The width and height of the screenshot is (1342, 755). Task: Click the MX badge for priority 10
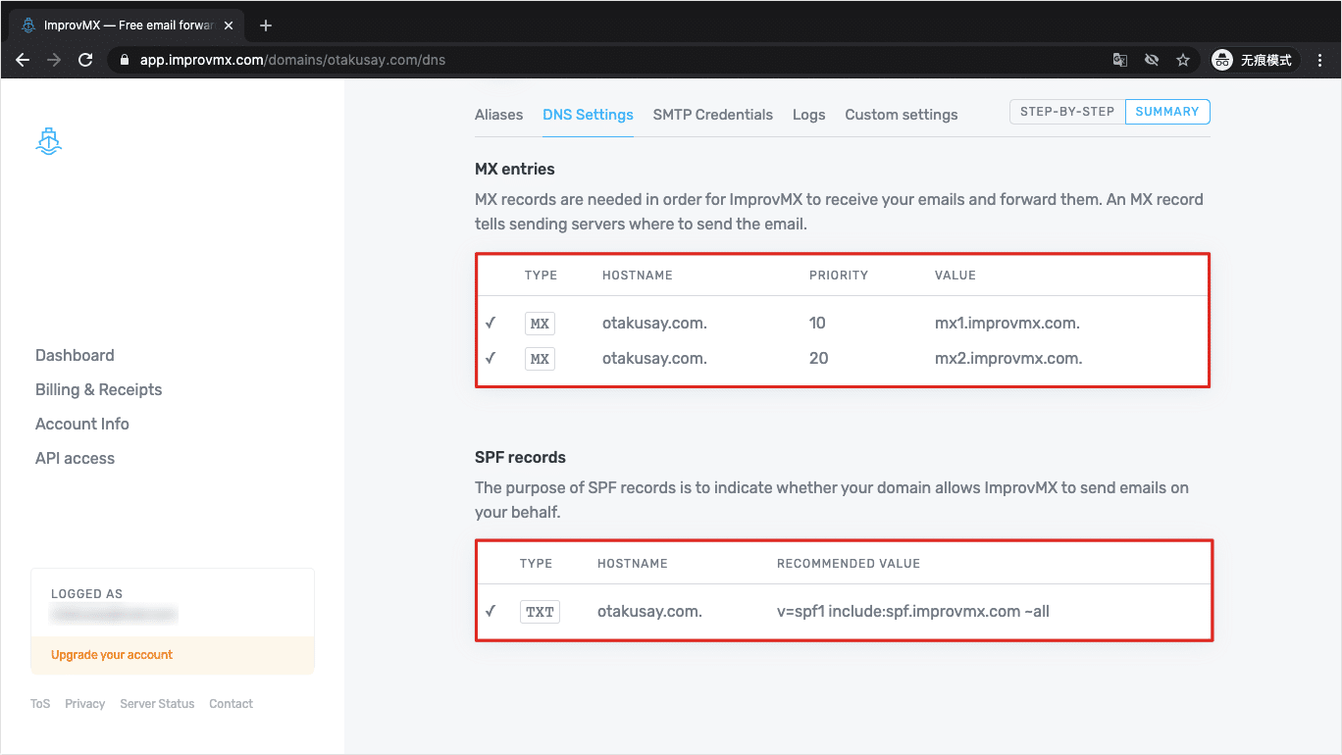coord(540,324)
